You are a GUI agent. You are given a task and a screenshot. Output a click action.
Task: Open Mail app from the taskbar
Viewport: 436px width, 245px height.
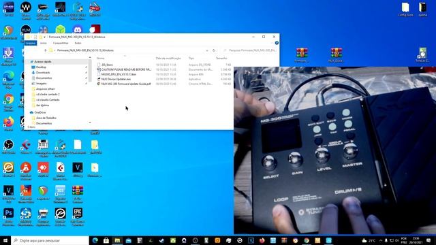coord(128,240)
